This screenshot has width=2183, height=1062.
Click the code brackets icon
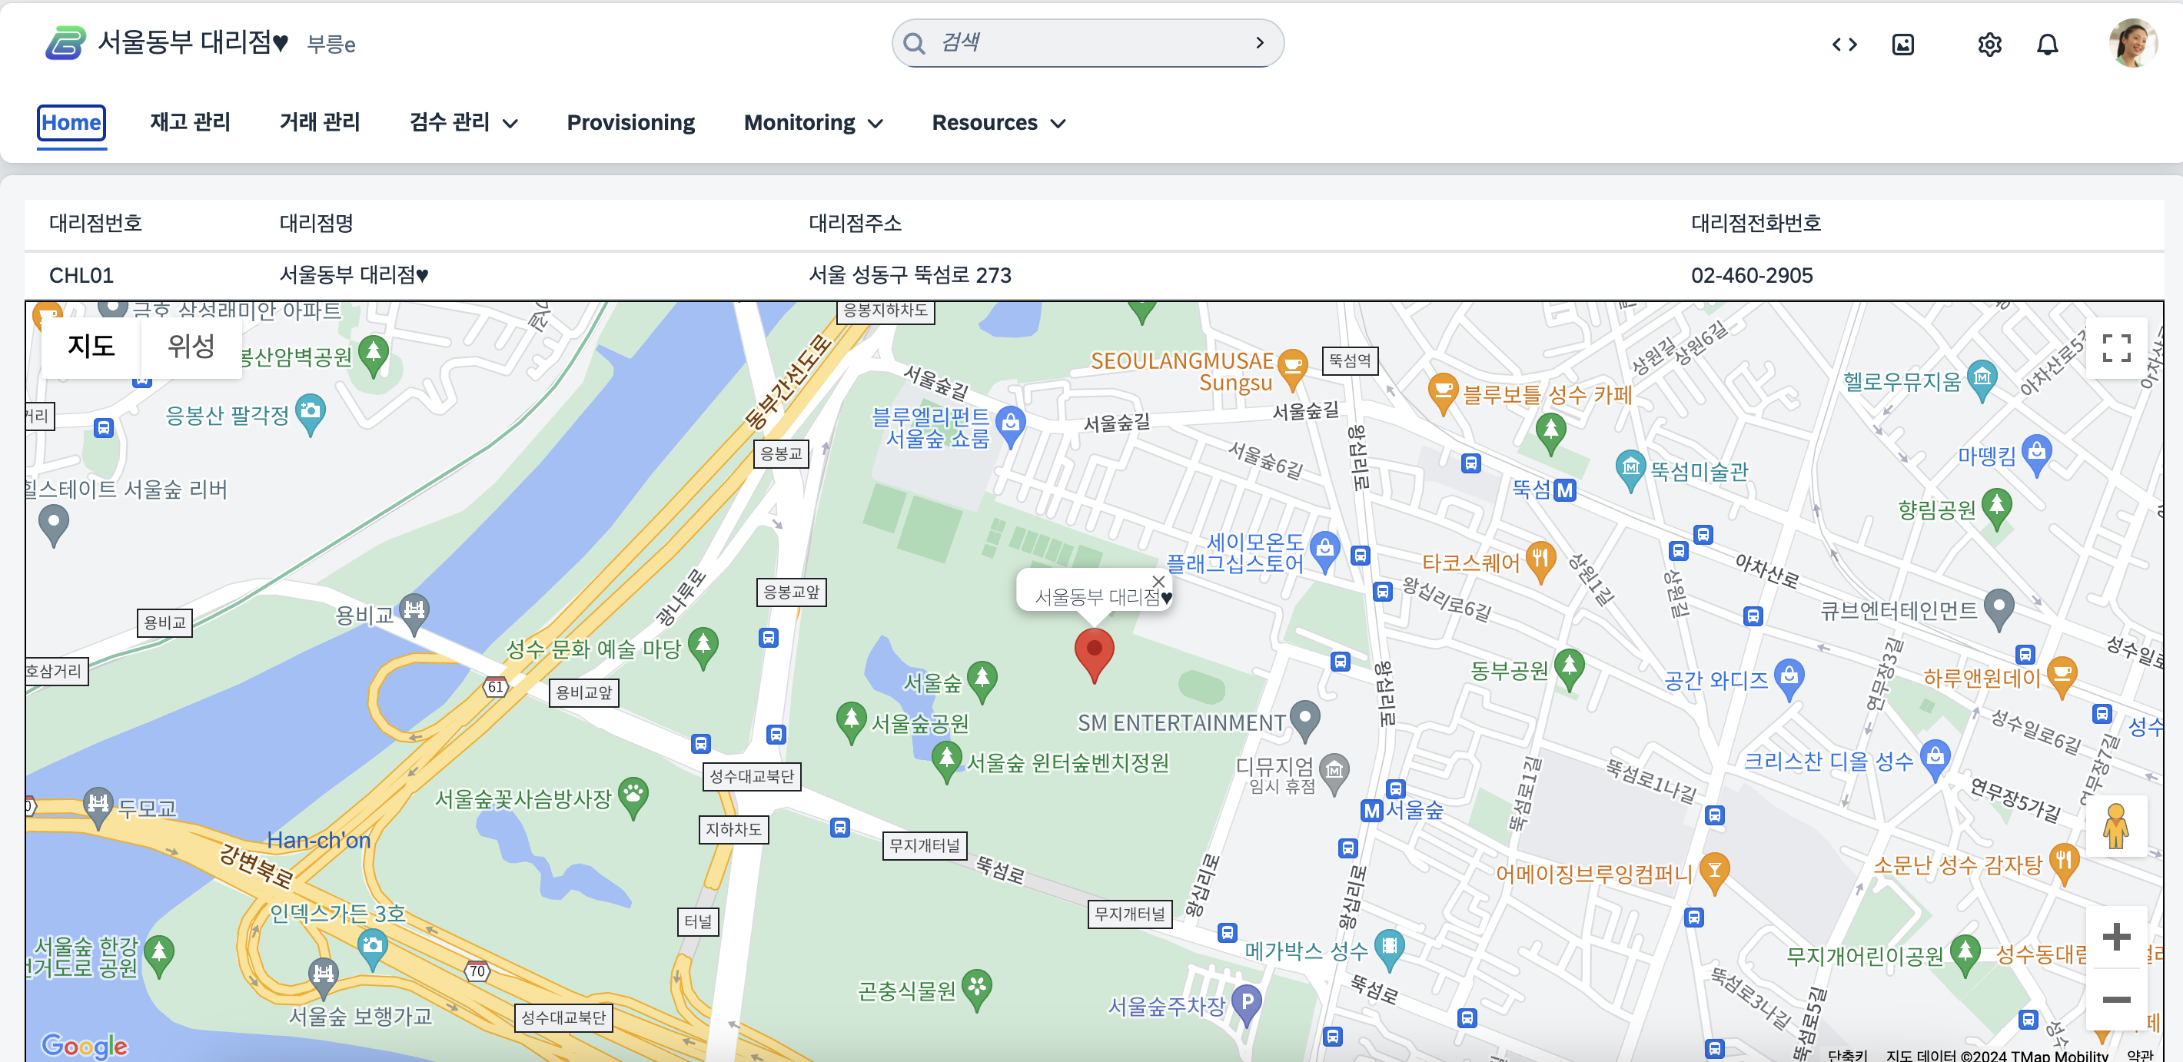point(1844,44)
